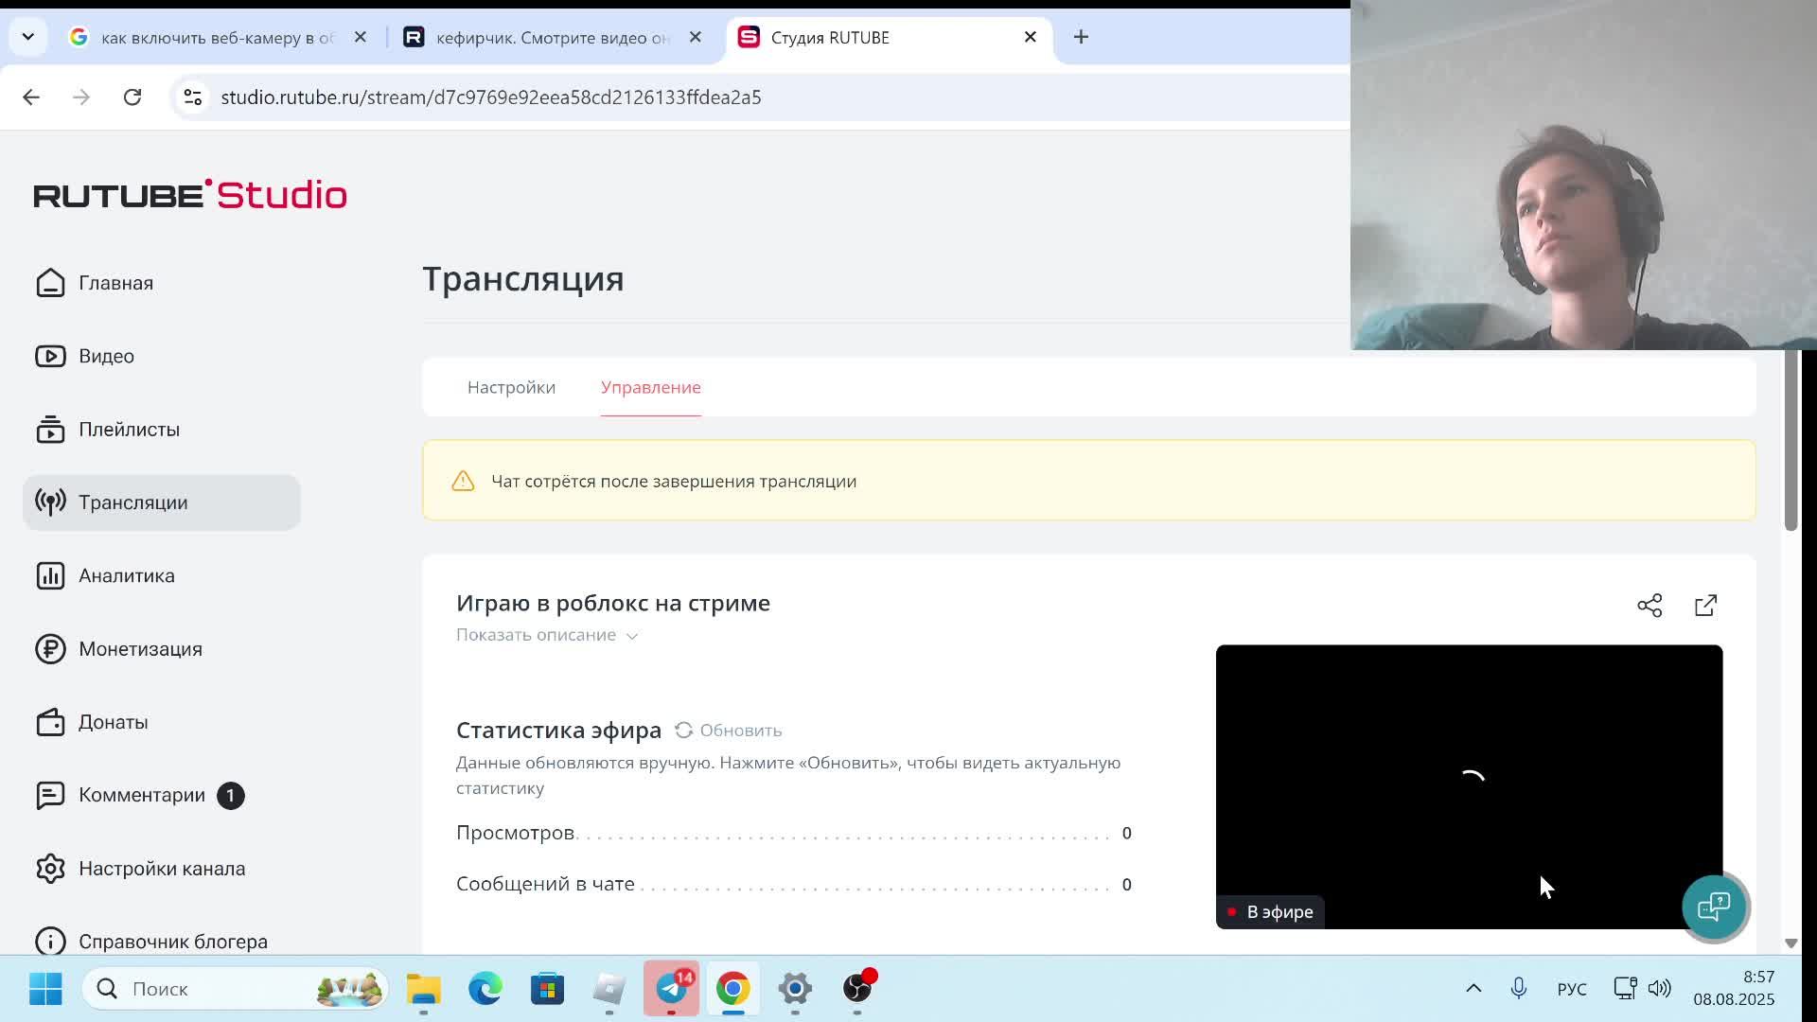The image size is (1817, 1022).
Task: Open Аналитика in the sidebar
Action: click(x=126, y=575)
